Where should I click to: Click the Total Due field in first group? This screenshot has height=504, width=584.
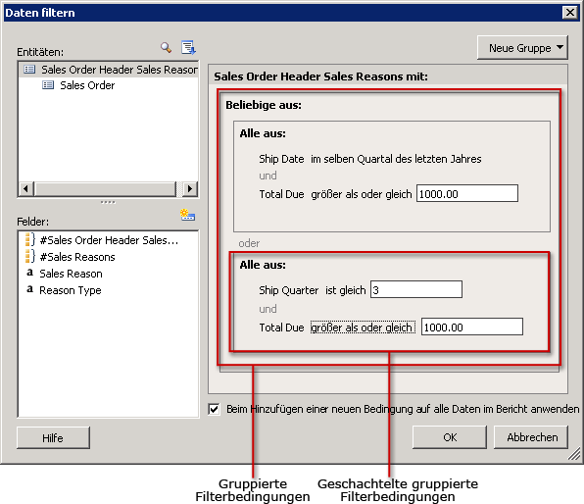pyautogui.click(x=281, y=194)
